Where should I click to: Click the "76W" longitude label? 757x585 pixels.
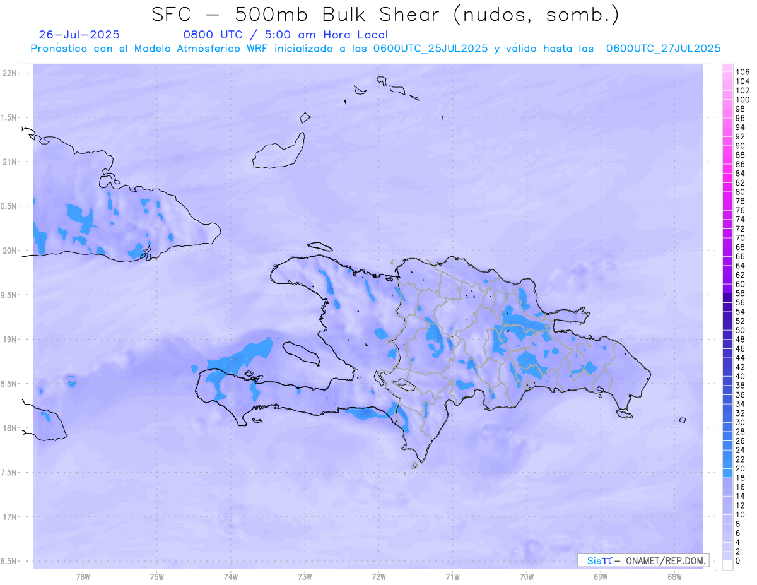(83, 577)
